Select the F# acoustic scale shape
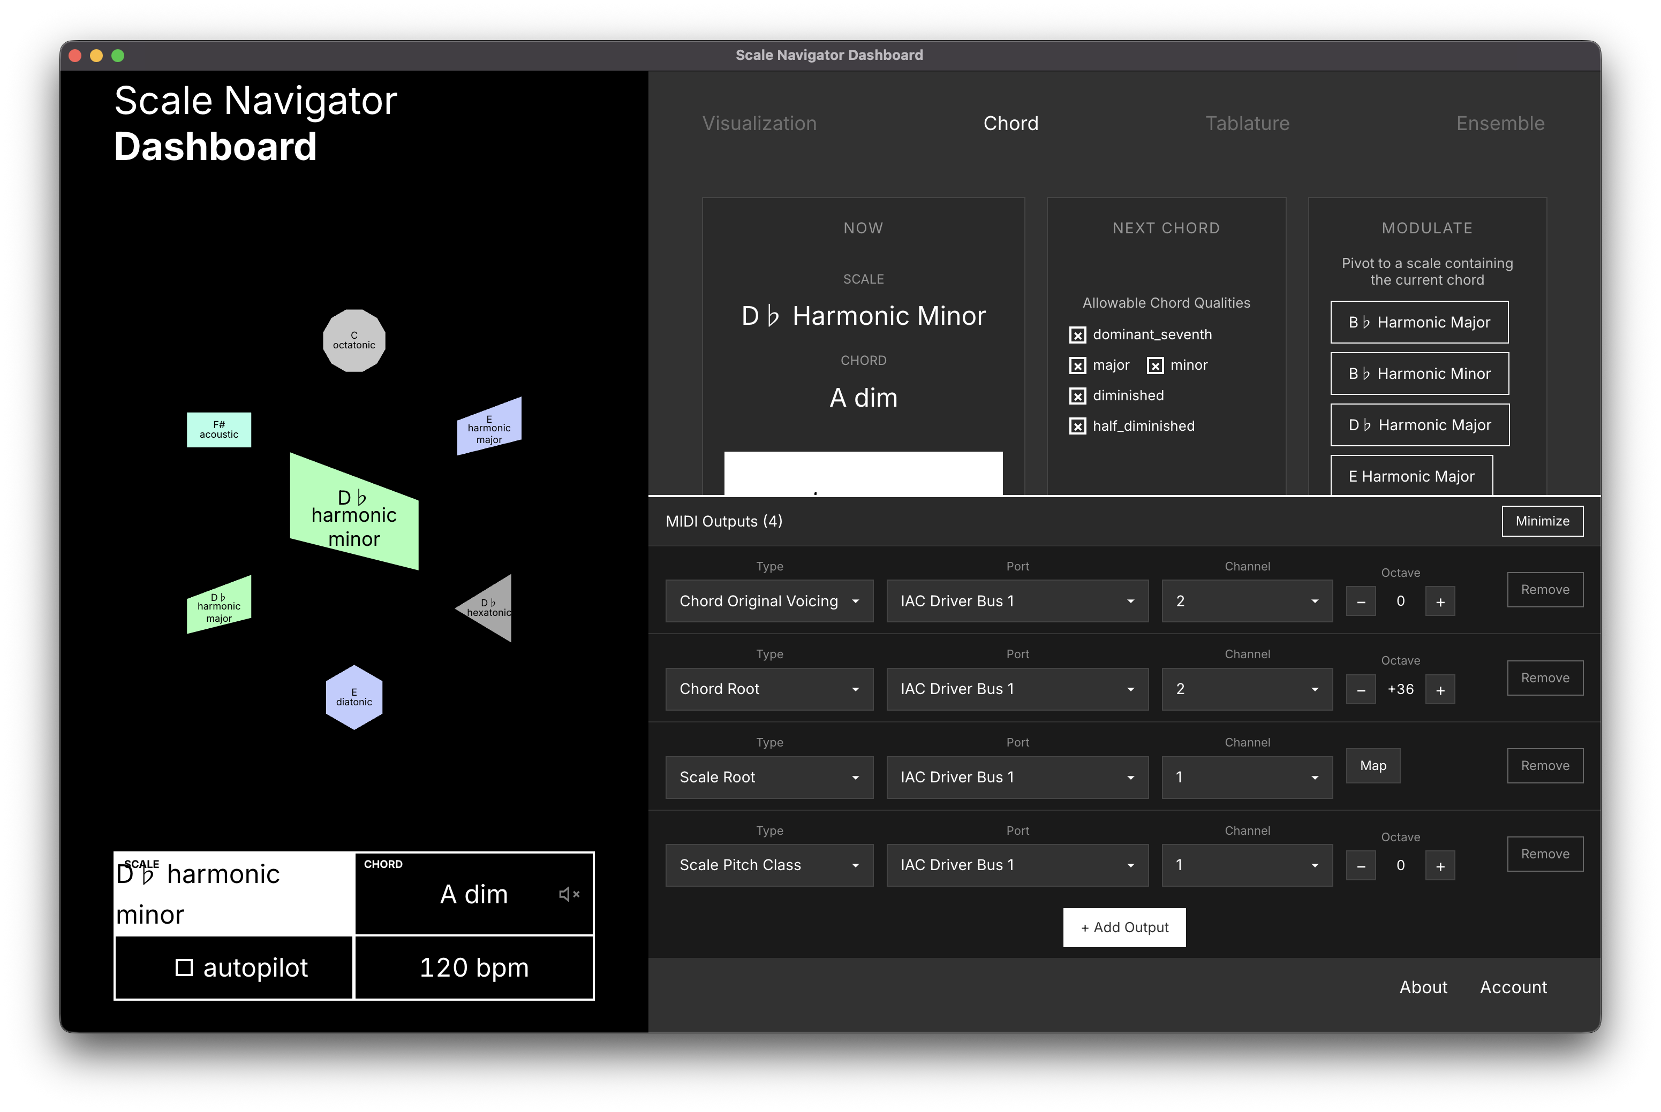The image size is (1661, 1112). pos(218,429)
